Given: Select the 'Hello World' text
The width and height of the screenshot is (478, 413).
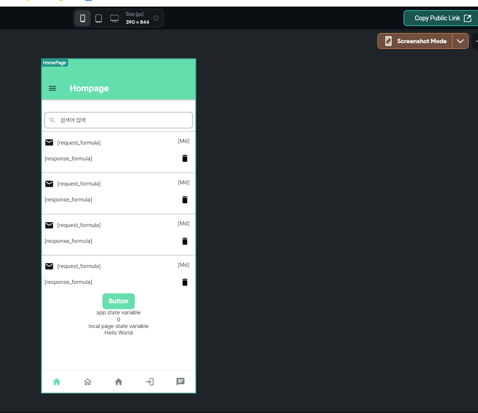Looking at the screenshot, I should 119,333.
